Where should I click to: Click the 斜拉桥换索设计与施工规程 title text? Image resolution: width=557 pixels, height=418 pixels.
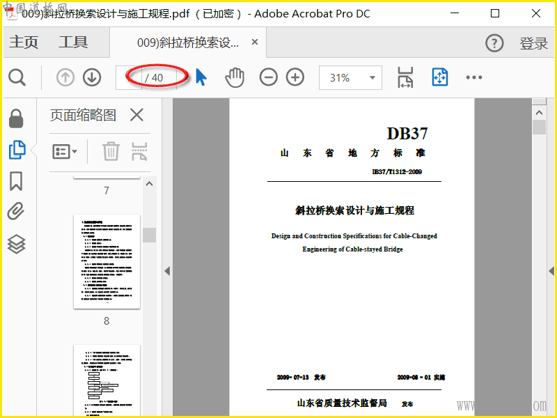tap(354, 210)
